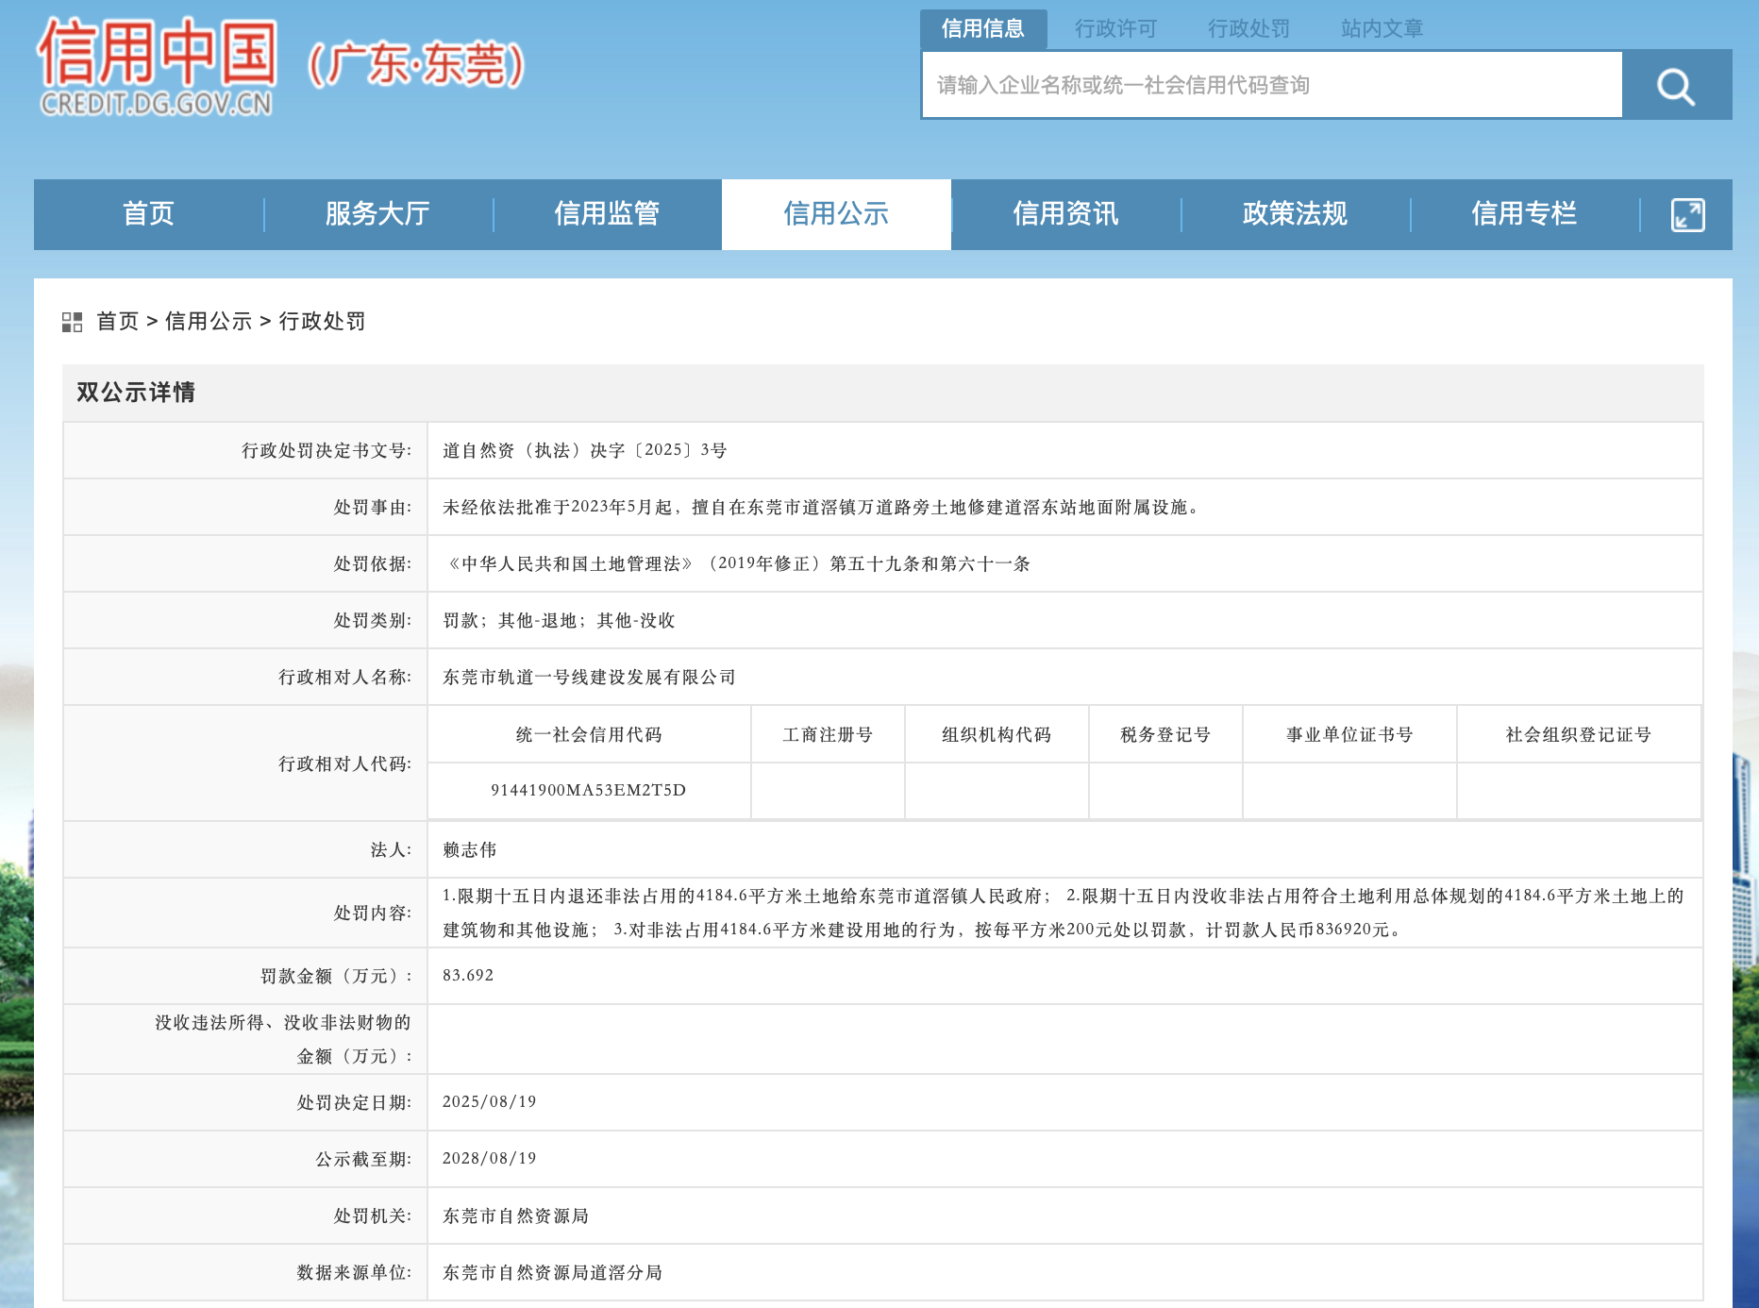The width and height of the screenshot is (1759, 1308).
Task: Click the 行政相对人名称 label
Action: click(x=345, y=677)
